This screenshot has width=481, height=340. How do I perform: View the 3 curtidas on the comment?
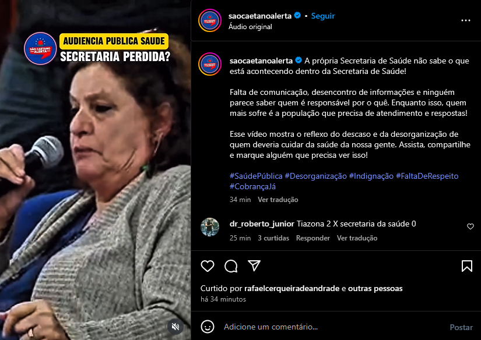point(273,238)
